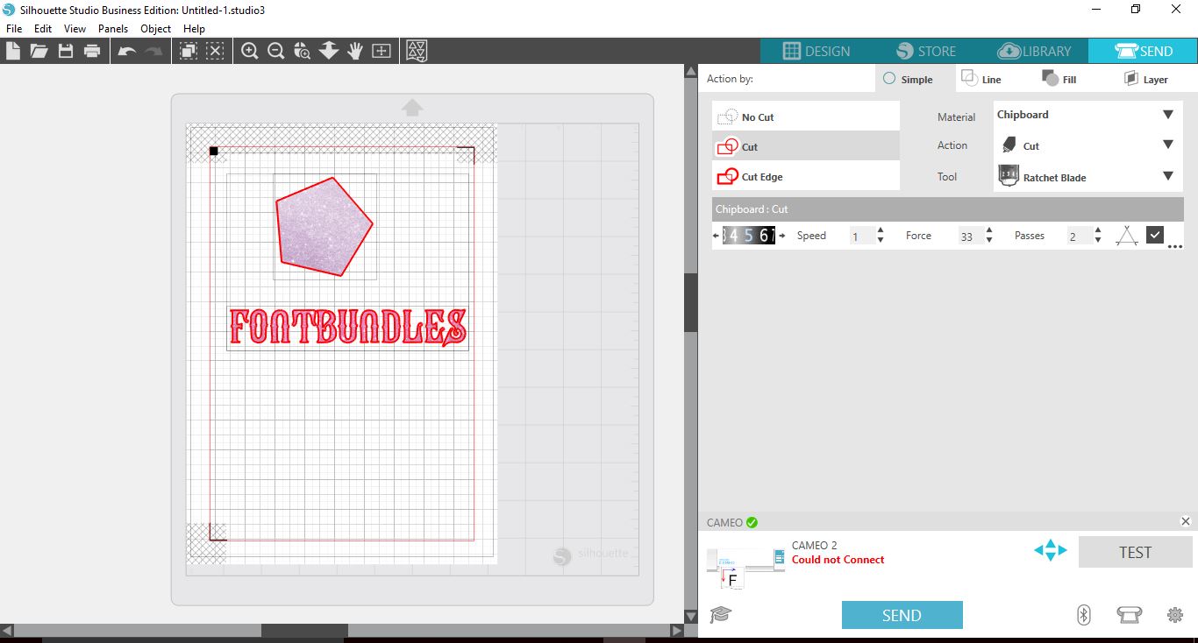Fit the page to the window
Image resolution: width=1198 pixels, height=643 pixels.
pos(382,51)
